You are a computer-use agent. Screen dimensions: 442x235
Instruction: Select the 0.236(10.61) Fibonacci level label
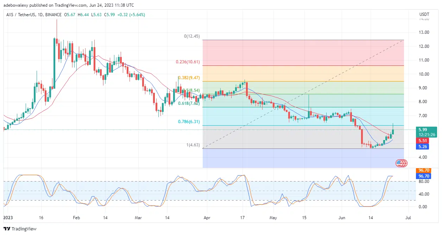[x=188, y=62]
